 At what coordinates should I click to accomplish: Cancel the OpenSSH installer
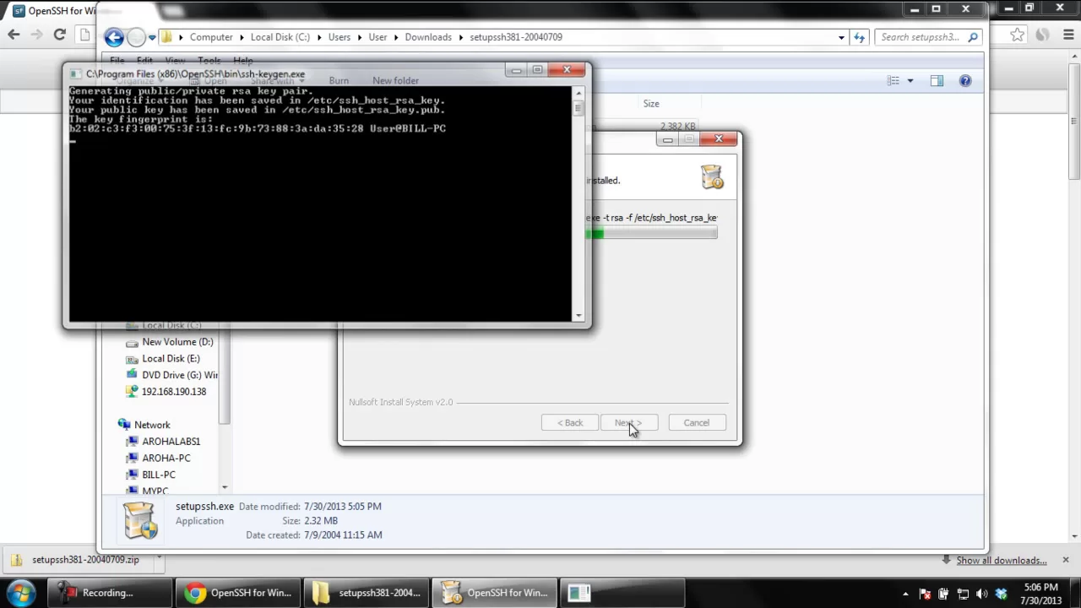point(697,422)
